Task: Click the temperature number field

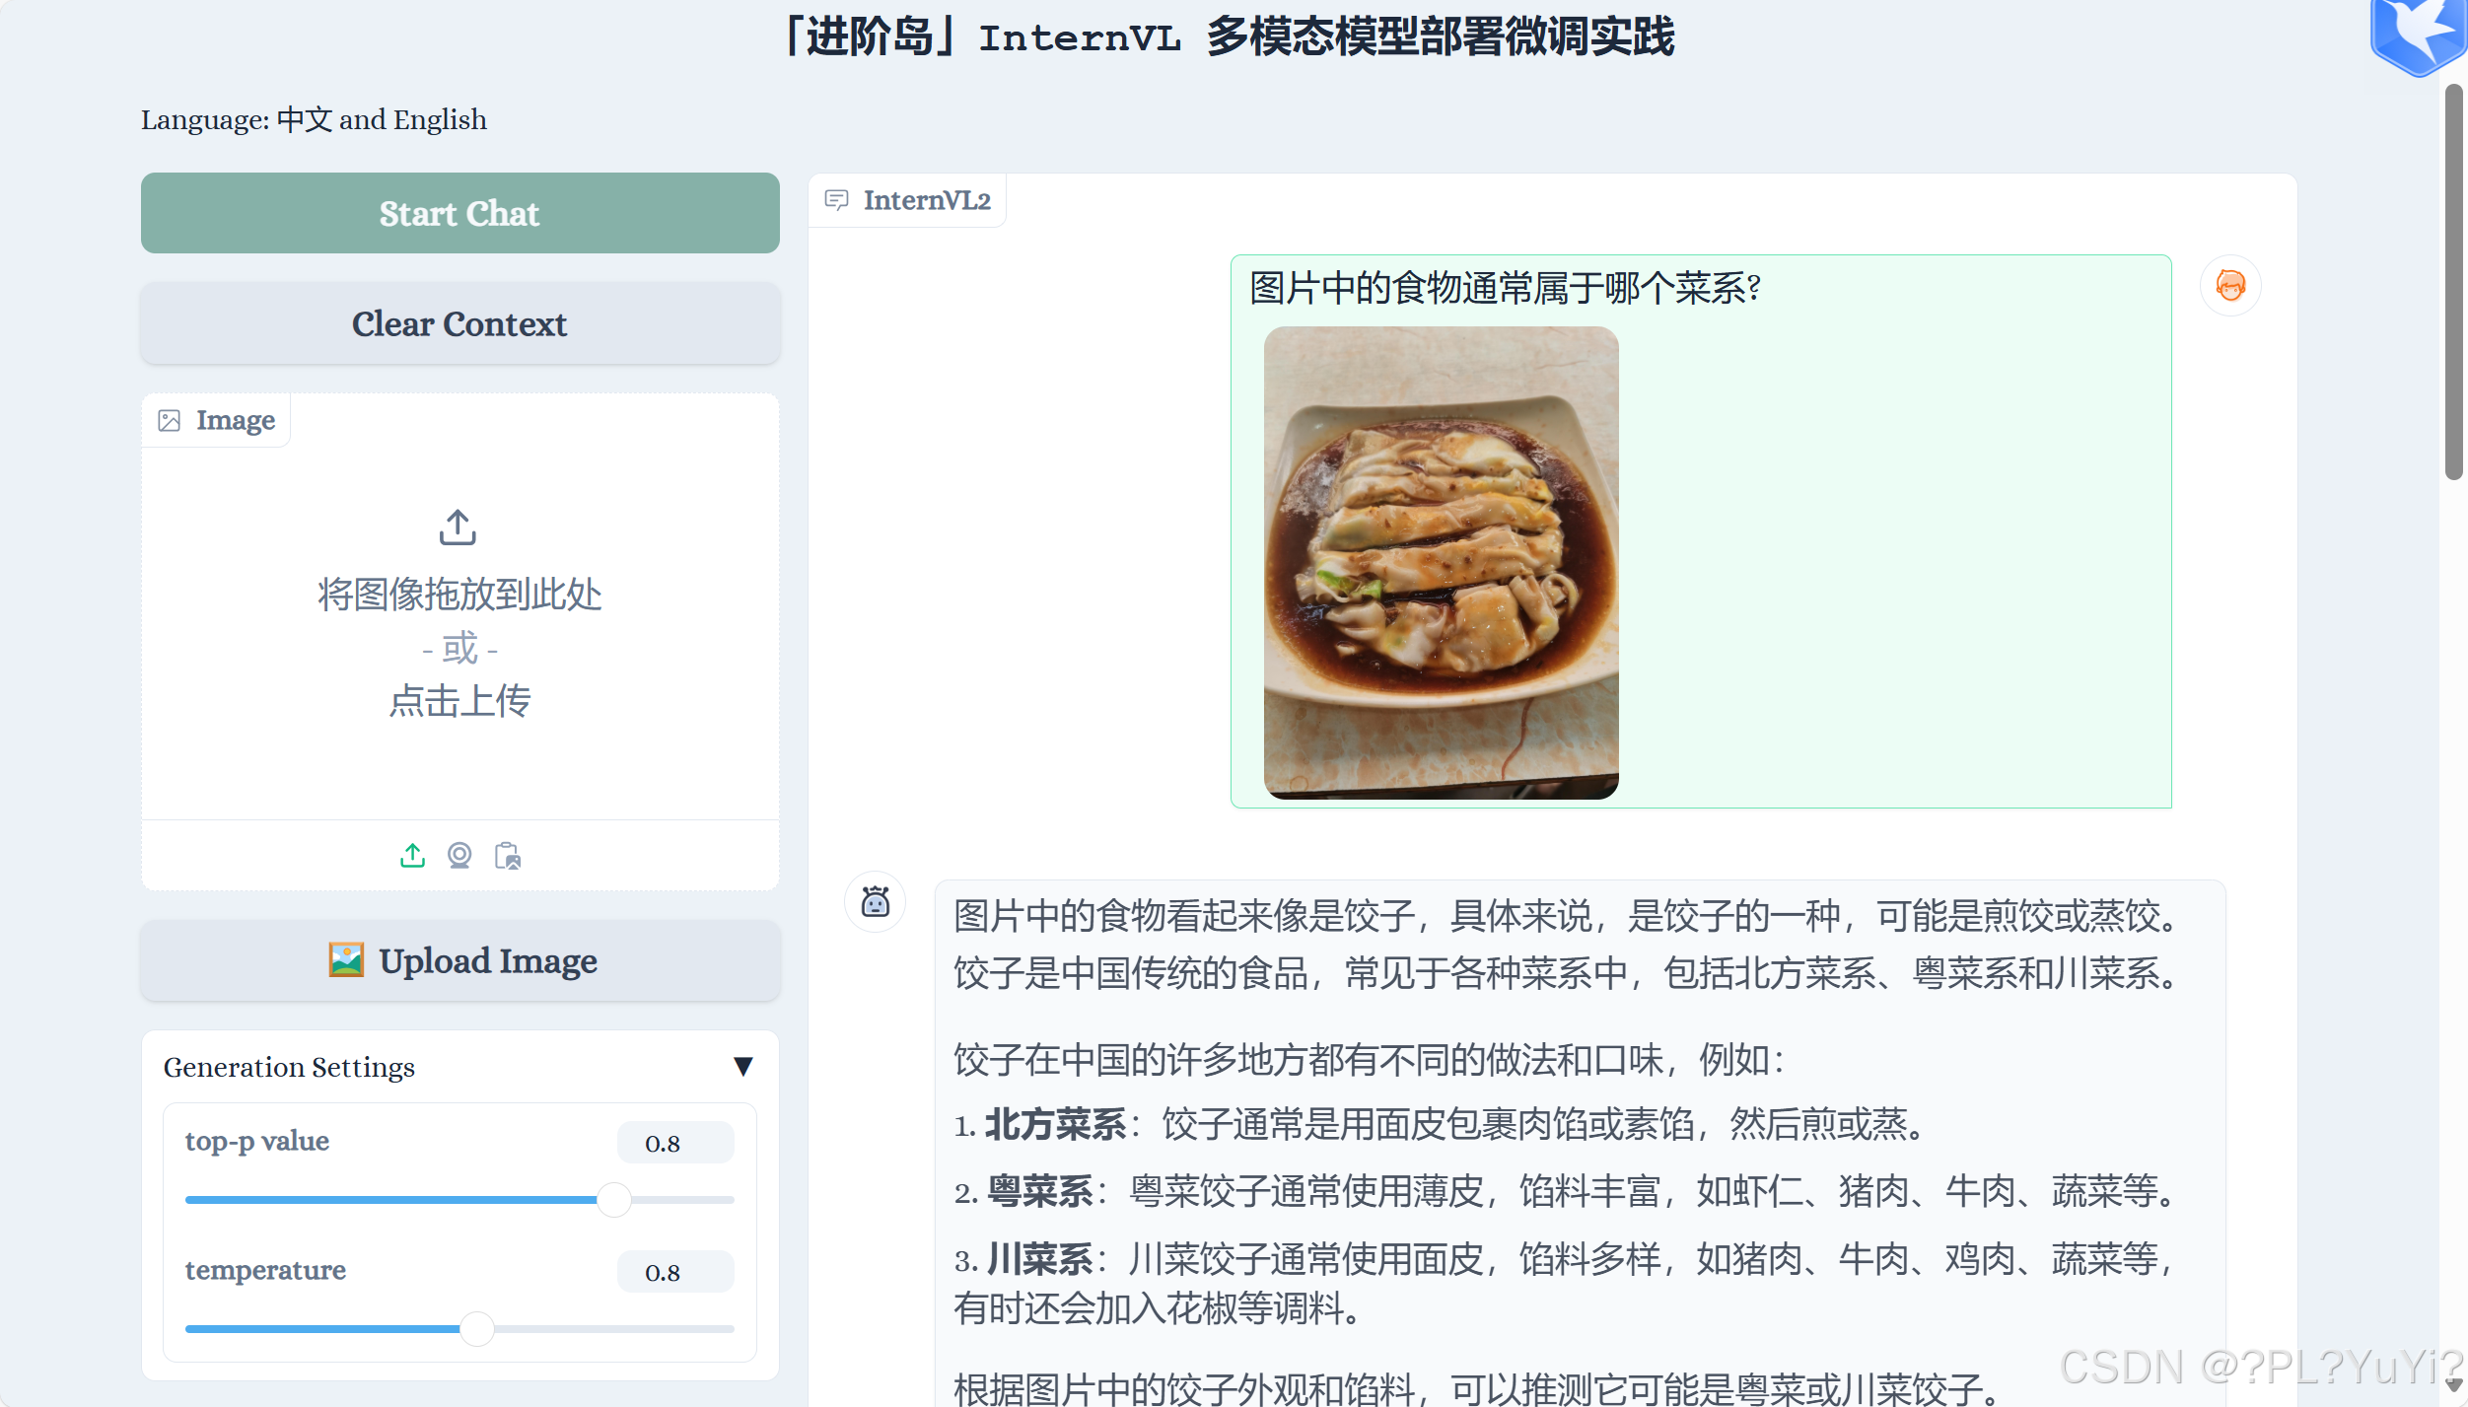Action: [674, 1272]
